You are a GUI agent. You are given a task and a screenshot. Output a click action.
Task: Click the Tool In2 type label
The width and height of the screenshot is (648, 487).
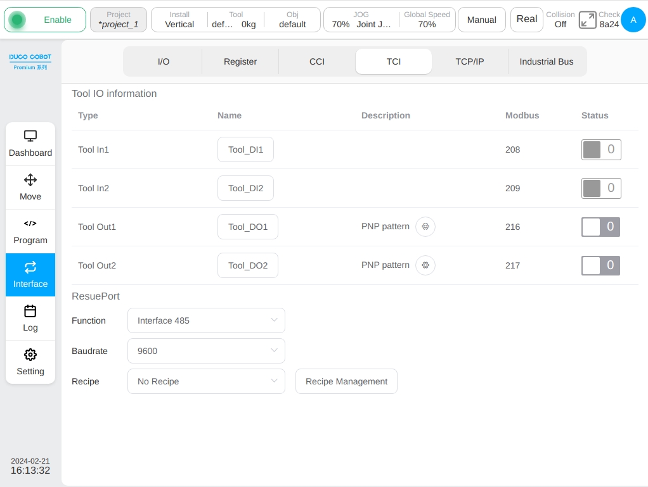click(x=93, y=188)
